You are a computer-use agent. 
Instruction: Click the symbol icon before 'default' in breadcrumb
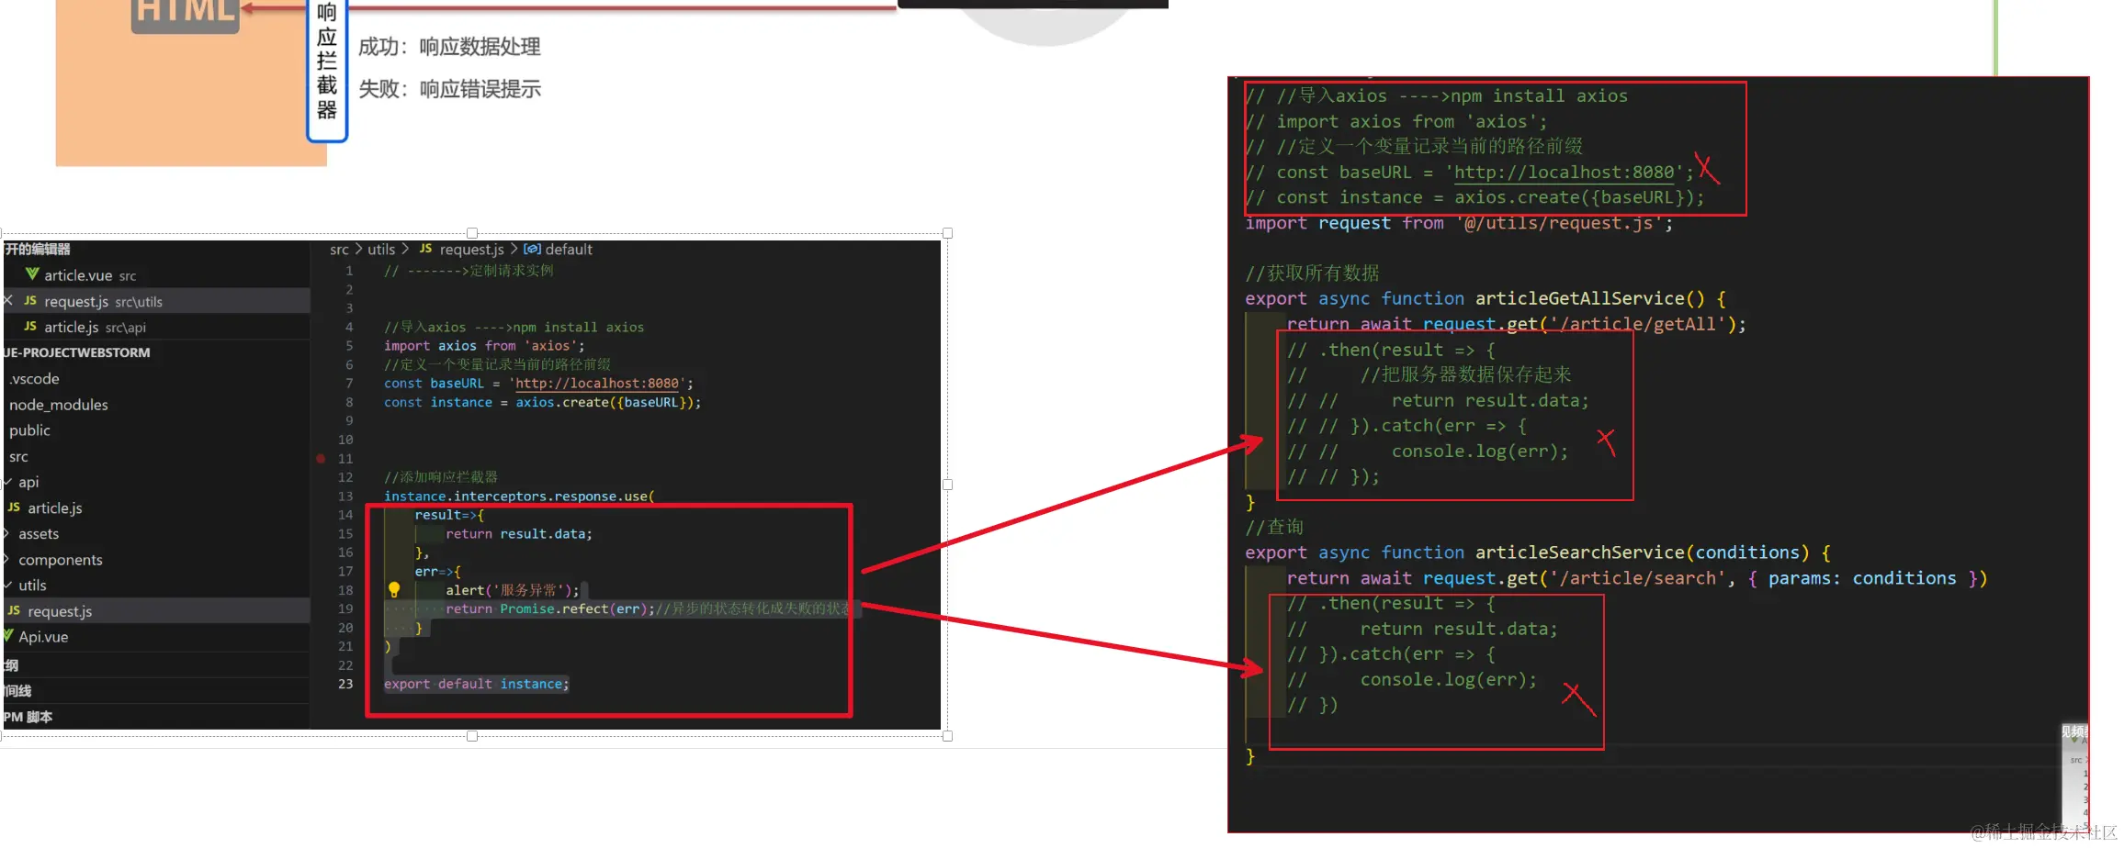point(532,249)
